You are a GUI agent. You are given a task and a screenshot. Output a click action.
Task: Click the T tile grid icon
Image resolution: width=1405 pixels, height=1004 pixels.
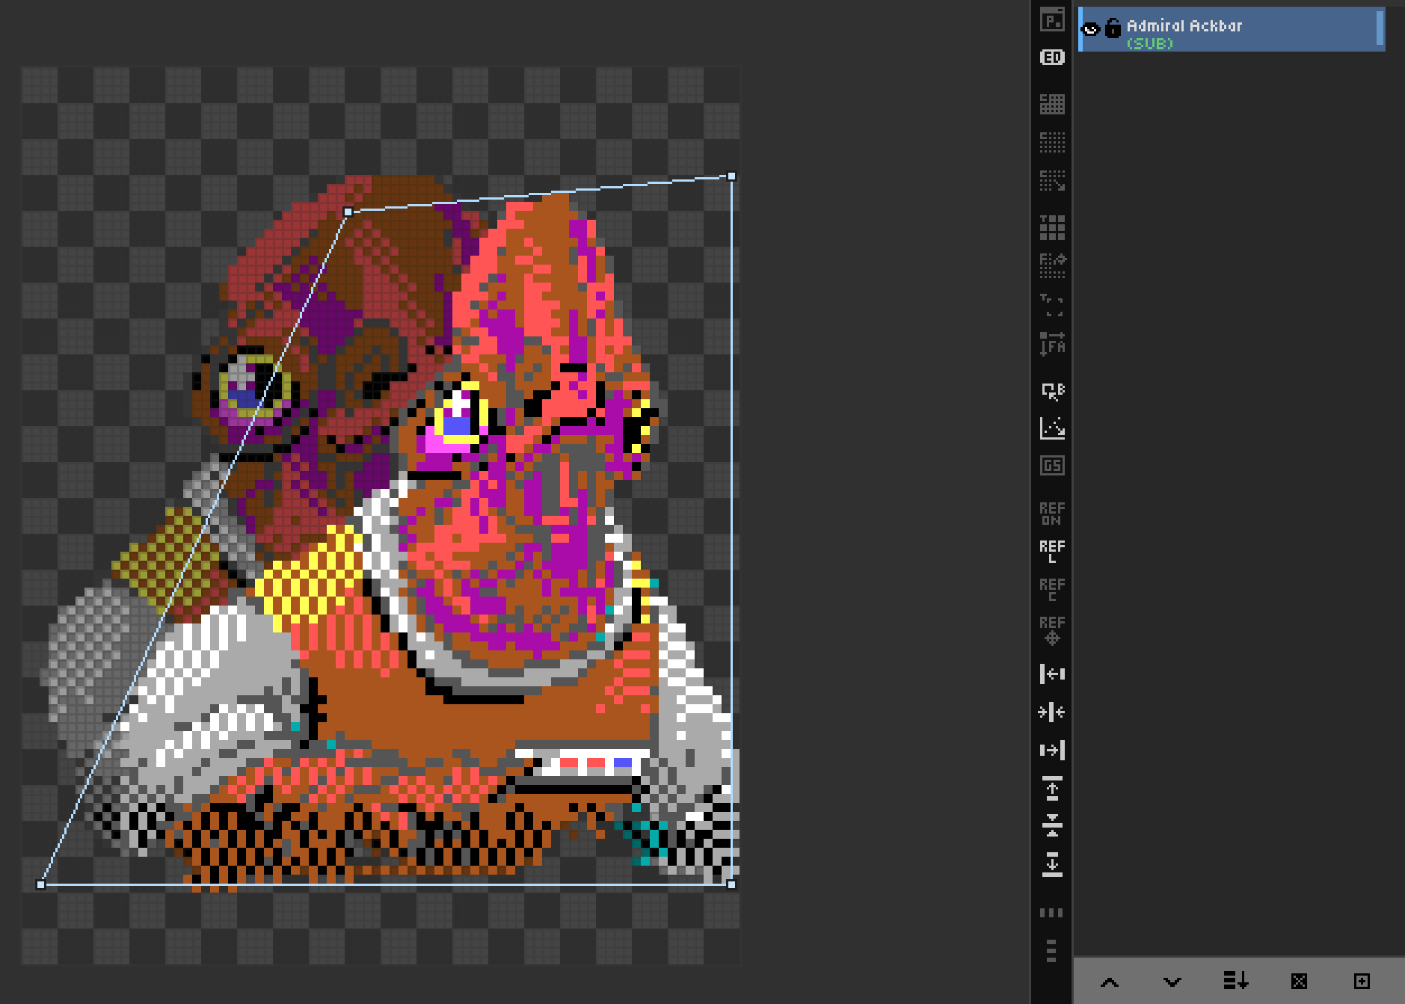pos(1052,227)
